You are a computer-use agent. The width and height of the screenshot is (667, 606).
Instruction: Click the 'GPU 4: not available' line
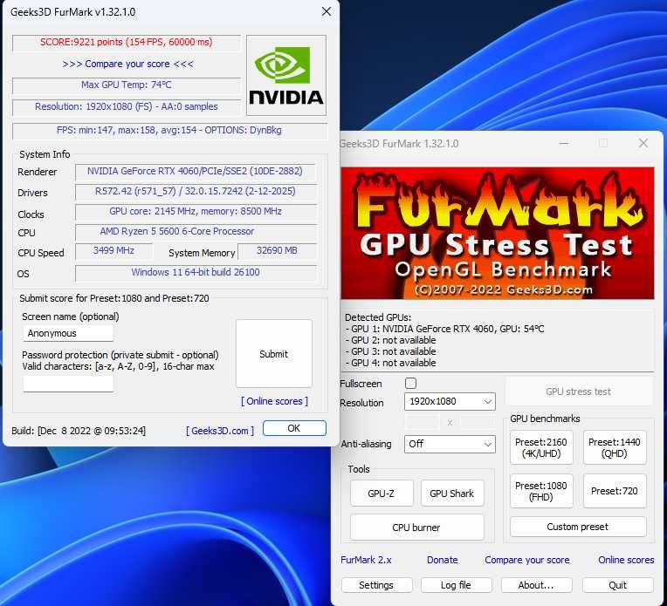tap(390, 363)
